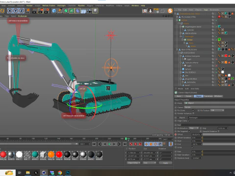Open the Motion Tracker menu
The image size is (235, 176).
[48, 5]
